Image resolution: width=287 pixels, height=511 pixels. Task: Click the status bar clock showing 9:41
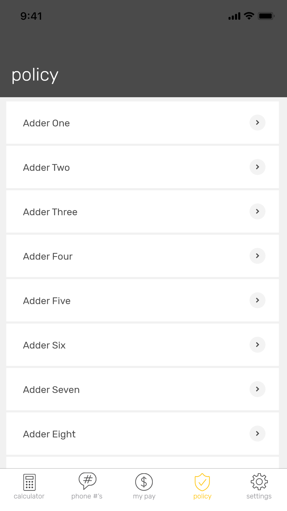31,16
